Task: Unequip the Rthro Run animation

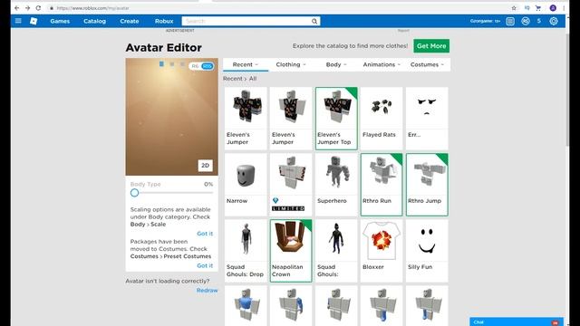Action: (382, 185)
